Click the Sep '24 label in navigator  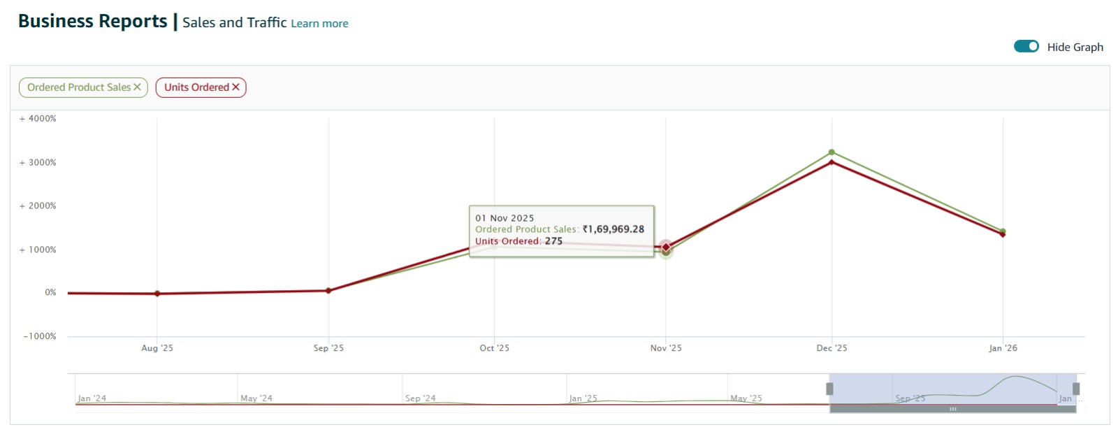tap(421, 398)
